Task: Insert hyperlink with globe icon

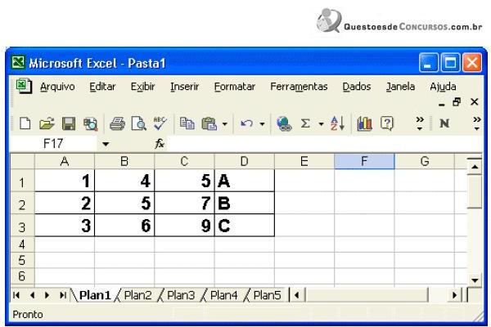Action: (284, 123)
